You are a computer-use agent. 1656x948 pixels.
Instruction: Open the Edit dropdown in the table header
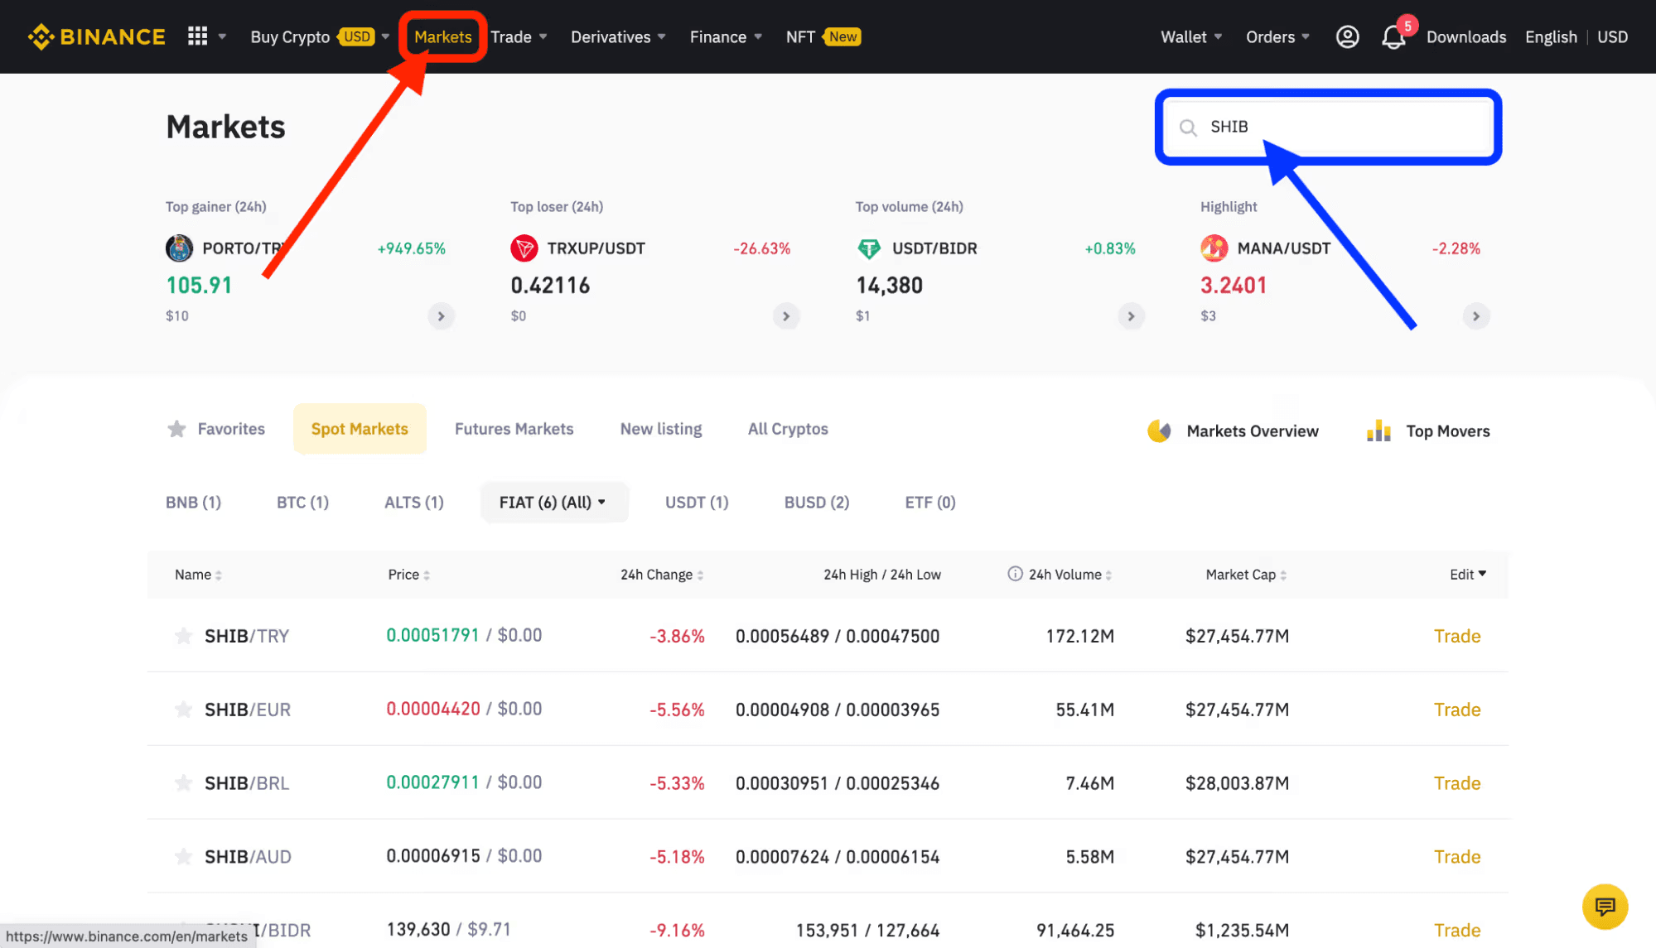[1467, 574]
